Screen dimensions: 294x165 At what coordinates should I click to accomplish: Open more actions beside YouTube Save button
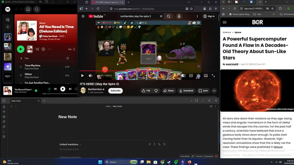(x=214, y=91)
